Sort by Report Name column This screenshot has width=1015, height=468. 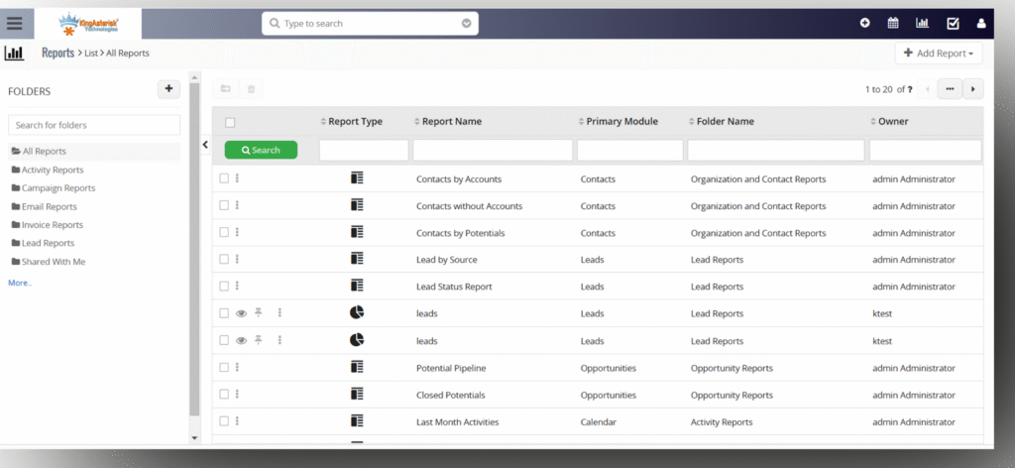[x=448, y=121]
